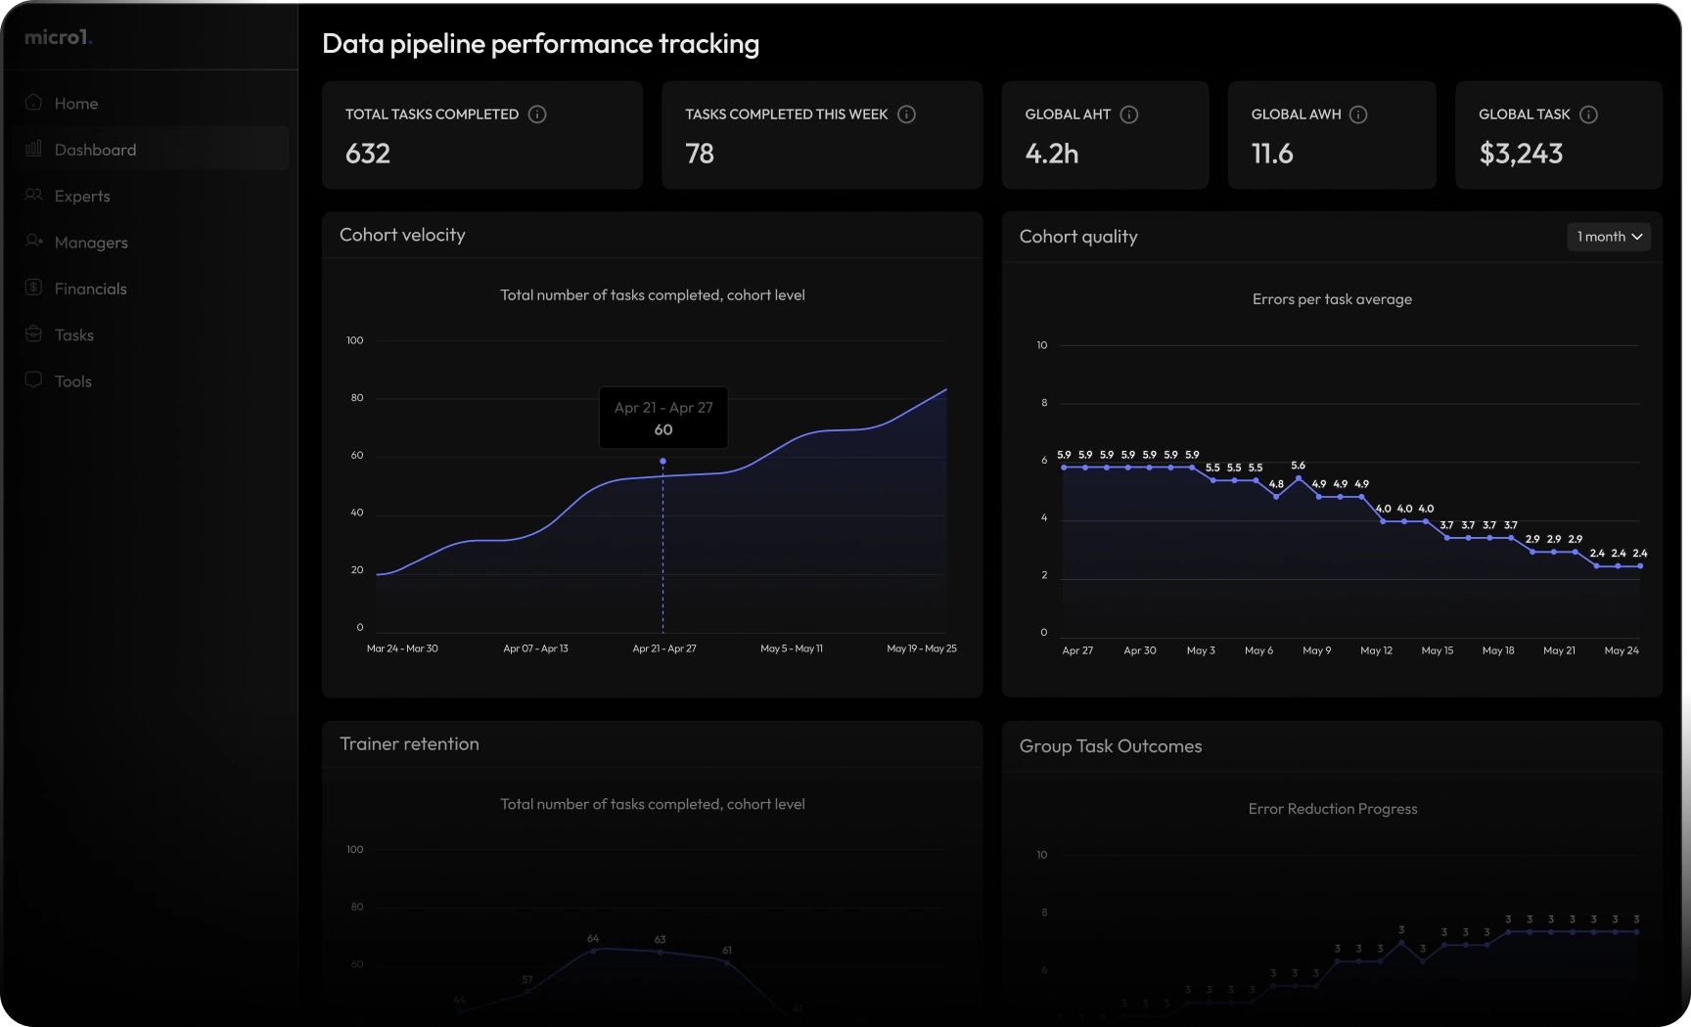Click the info icon beside TOTAL TASKS COMPLETED
The image size is (1691, 1027).
(536, 114)
